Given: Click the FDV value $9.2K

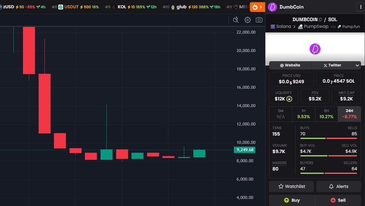Looking at the screenshot, I should coord(315,99).
